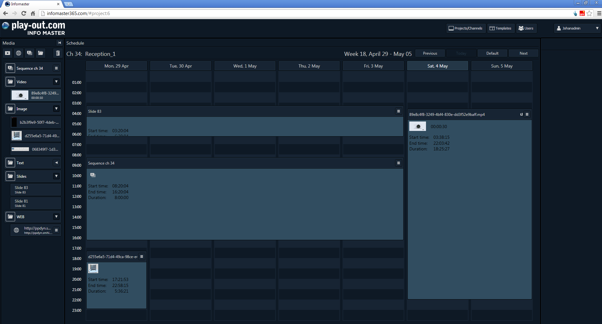
Task: Open the Slide 83 schedule block menu
Action: pos(398,111)
